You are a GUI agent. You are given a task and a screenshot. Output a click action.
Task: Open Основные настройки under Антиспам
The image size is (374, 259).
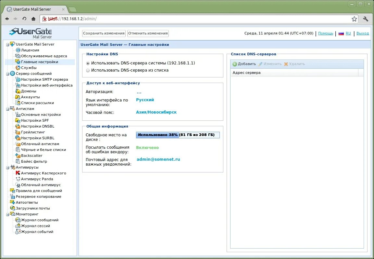pos(41,115)
